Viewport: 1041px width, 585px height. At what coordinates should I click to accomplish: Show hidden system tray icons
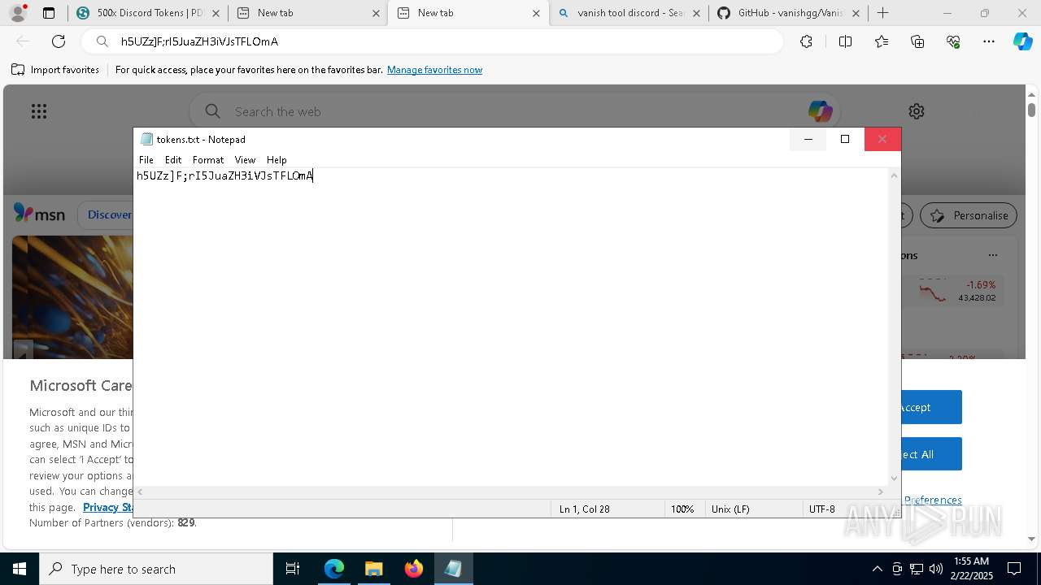click(877, 569)
